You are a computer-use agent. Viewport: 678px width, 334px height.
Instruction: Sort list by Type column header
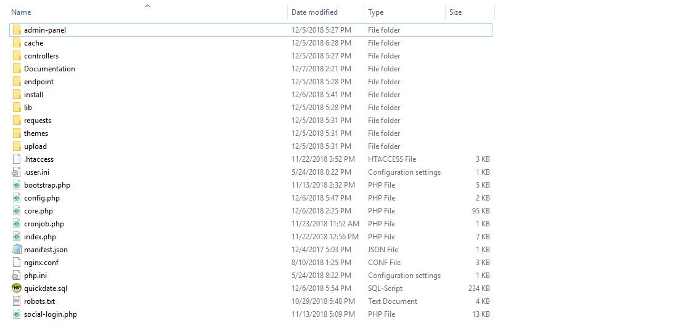pos(376,12)
